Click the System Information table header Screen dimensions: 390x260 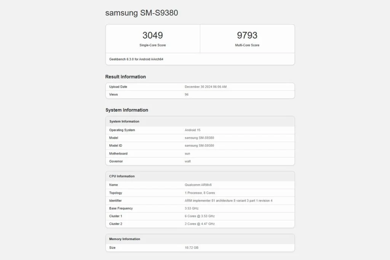pyautogui.click(x=124, y=121)
